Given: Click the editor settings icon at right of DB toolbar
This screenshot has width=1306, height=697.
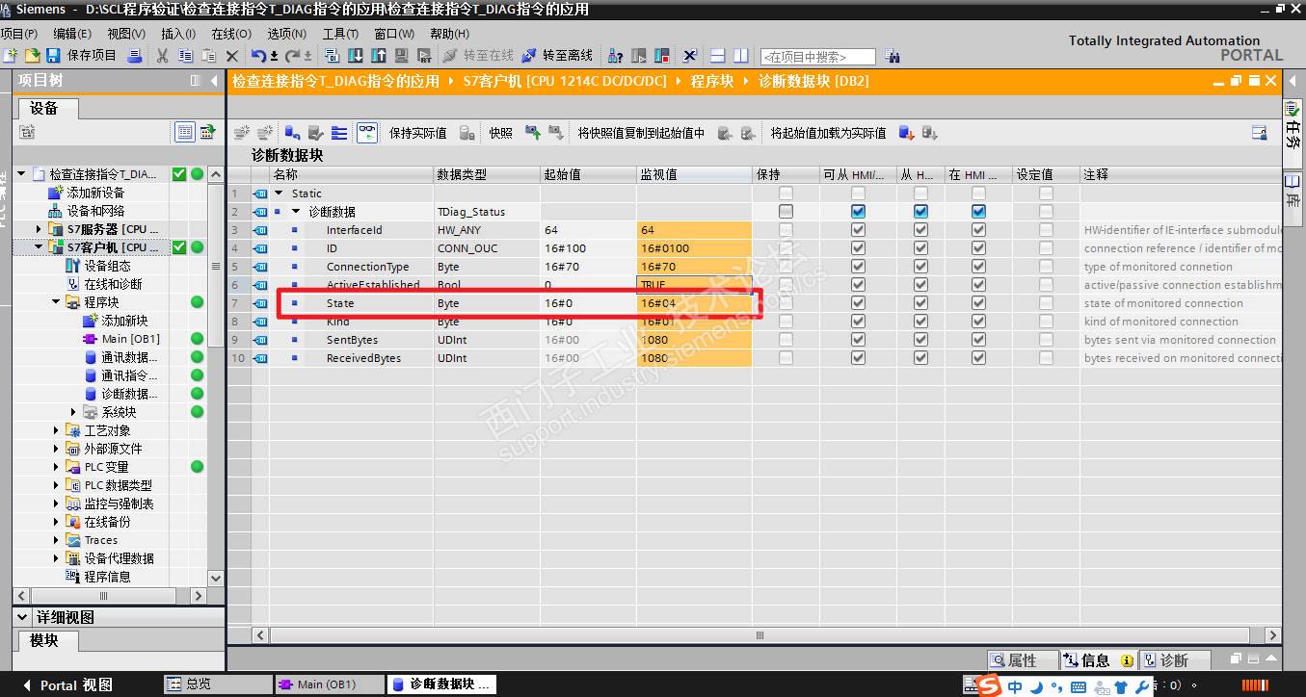Looking at the screenshot, I should click(1259, 133).
